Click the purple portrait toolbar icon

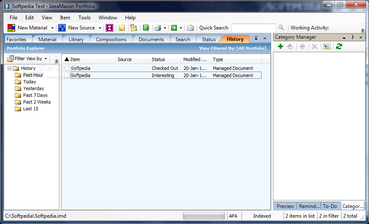[110, 28]
